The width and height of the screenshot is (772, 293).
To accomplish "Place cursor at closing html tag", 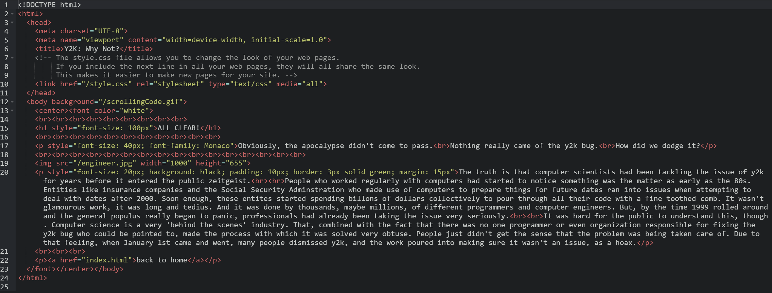I will (32, 278).
